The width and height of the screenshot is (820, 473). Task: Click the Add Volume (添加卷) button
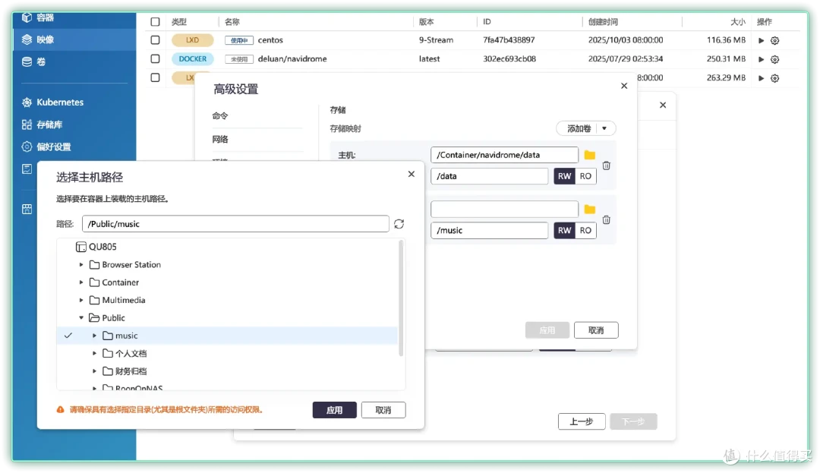point(579,128)
